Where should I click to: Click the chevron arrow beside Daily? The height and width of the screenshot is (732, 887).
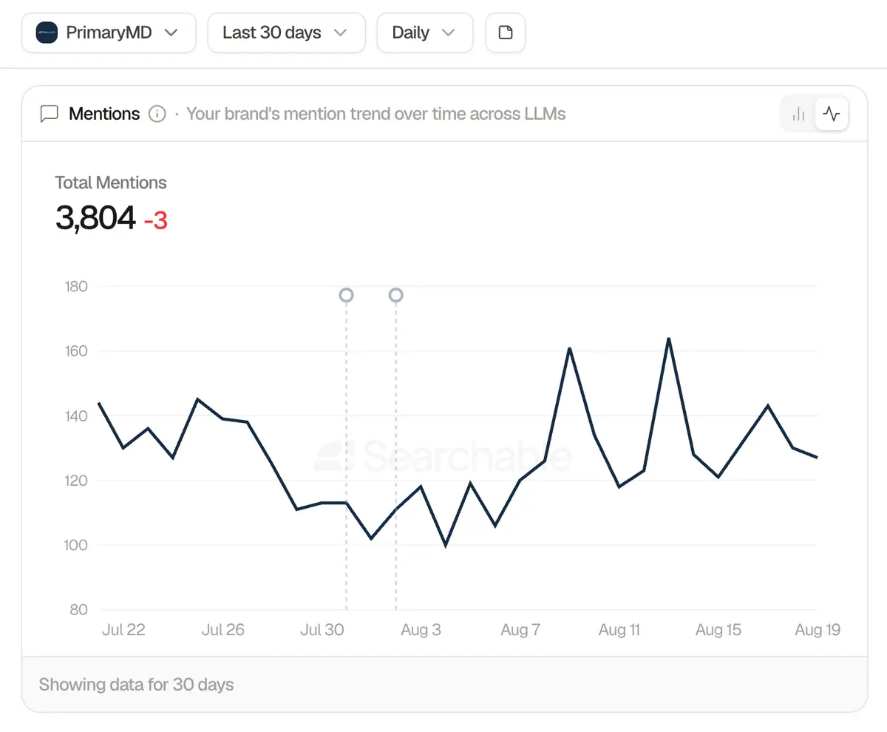pyautogui.click(x=447, y=33)
